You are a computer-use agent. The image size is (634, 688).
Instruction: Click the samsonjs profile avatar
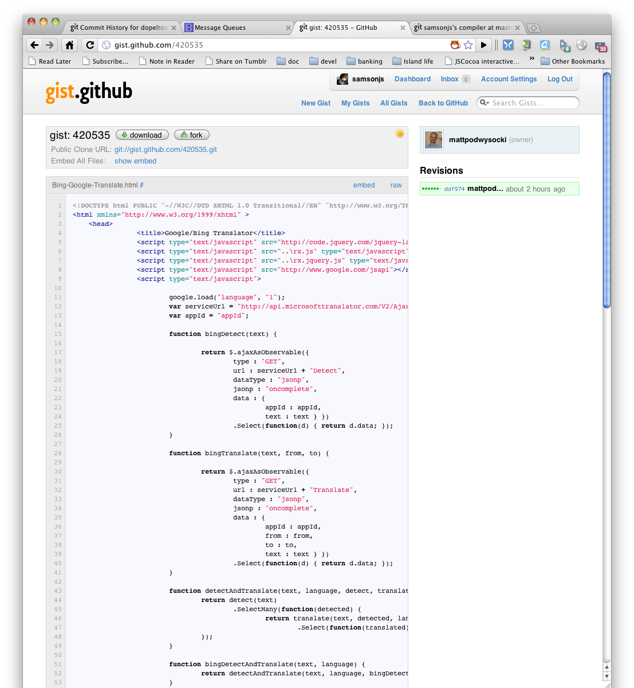point(342,79)
